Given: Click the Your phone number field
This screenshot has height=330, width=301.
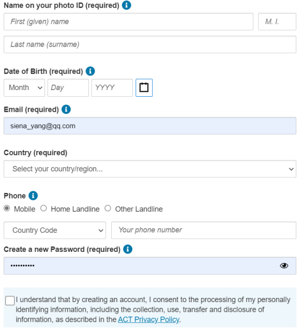Looking at the screenshot, I should (x=204, y=230).
